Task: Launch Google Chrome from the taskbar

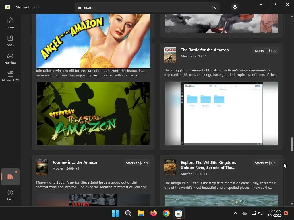Action: [x=166, y=213]
